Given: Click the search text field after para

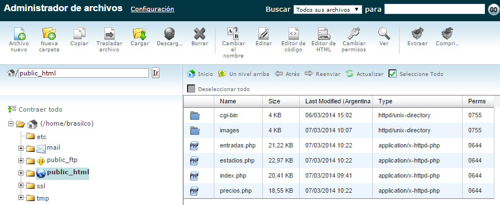Looking at the screenshot, I should (x=434, y=9).
